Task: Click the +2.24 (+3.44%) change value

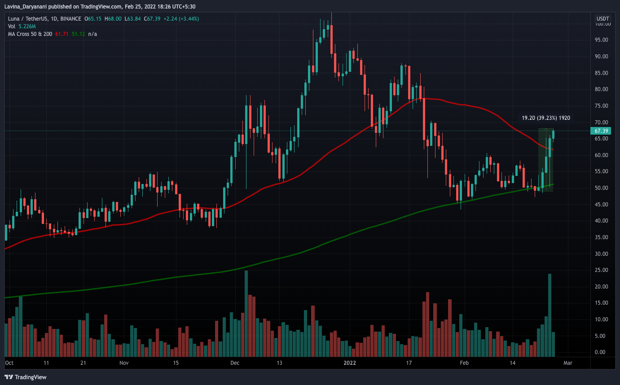Action: click(x=181, y=19)
